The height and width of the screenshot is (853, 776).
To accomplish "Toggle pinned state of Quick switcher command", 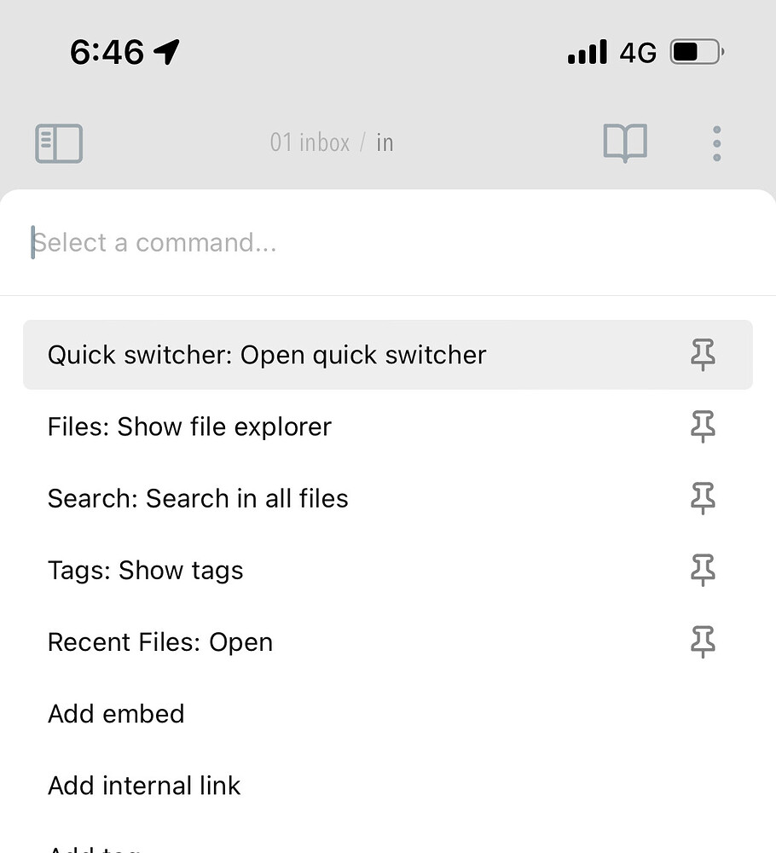I will (x=702, y=355).
